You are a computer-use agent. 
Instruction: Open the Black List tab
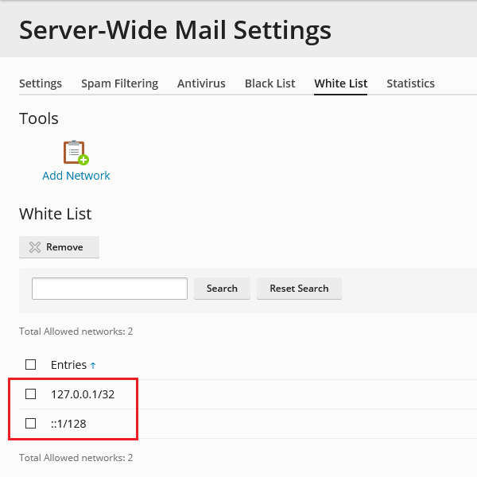[x=270, y=83]
